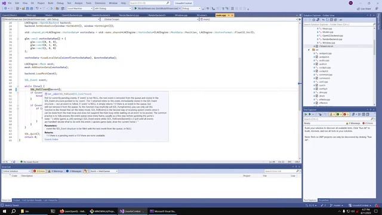
Task: Open Windows taskbar search
Action: (x=13, y=211)
